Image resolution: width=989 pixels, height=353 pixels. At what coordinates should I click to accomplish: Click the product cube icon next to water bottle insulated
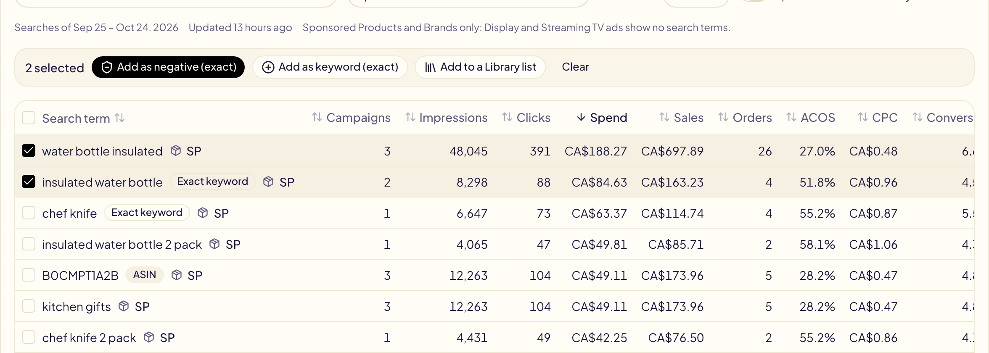coord(176,150)
